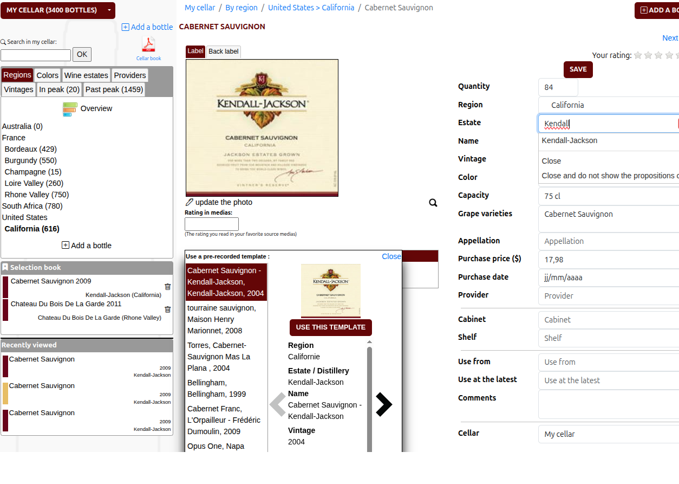The image size is (679, 484).
Task: Click the search magnifier beside 'Search in my cellar'
Action: coord(4,41)
